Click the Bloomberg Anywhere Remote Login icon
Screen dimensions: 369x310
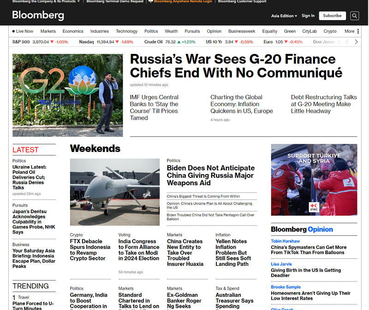(151, 1)
